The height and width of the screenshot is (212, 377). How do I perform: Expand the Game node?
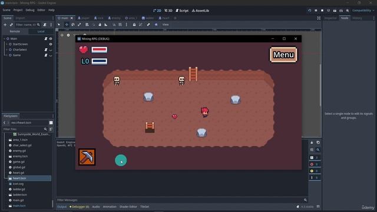coord(6,55)
